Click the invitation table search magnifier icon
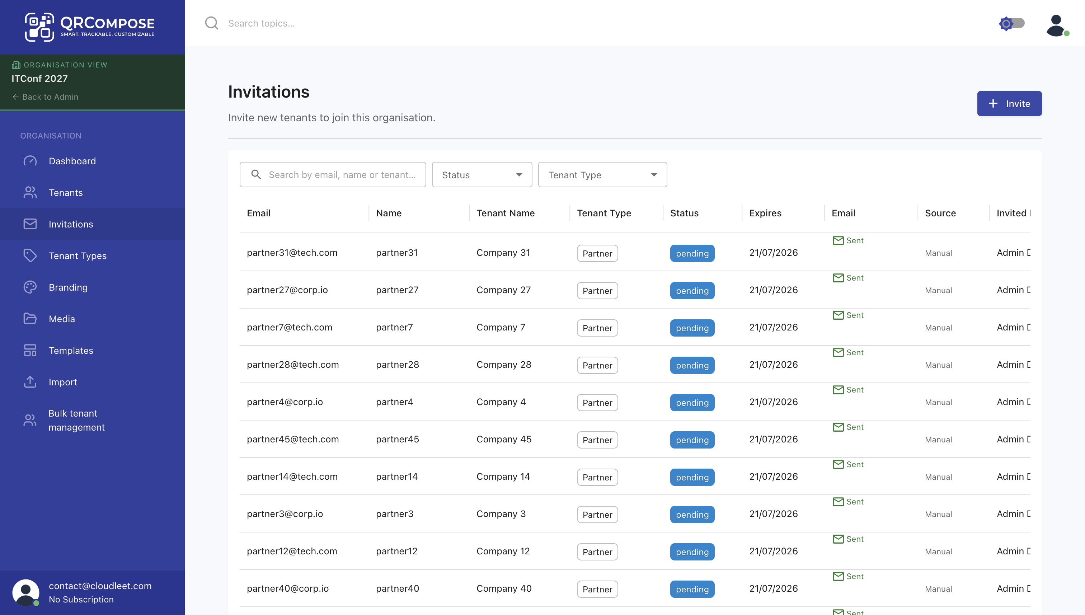The image size is (1085, 615). tap(256, 174)
